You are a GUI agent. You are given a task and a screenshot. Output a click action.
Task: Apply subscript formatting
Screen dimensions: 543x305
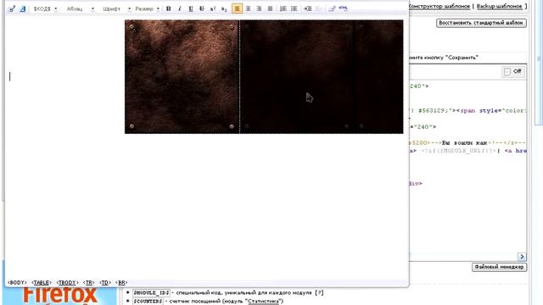(x=224, y=8)
